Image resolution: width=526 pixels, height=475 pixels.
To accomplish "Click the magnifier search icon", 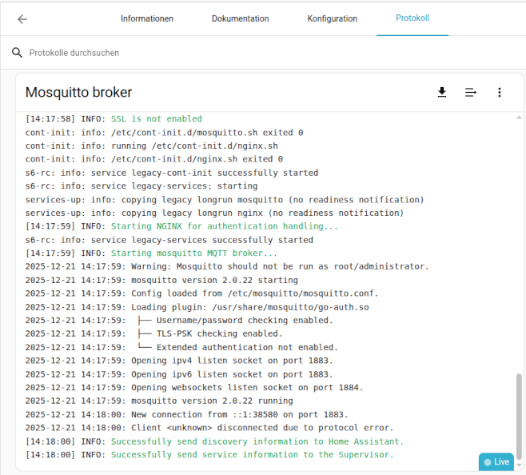I will coord(17,53).
